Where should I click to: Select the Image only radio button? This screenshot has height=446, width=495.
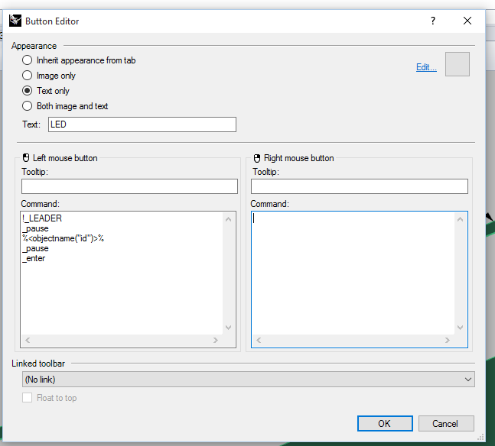27,76
